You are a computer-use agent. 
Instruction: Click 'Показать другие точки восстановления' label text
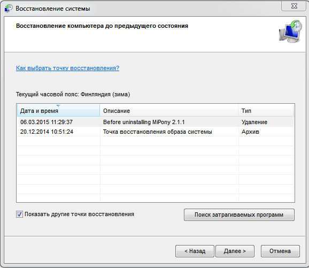(x=79, y=214)
